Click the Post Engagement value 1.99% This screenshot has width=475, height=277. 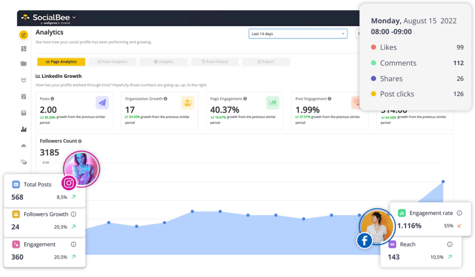[308, 110]
